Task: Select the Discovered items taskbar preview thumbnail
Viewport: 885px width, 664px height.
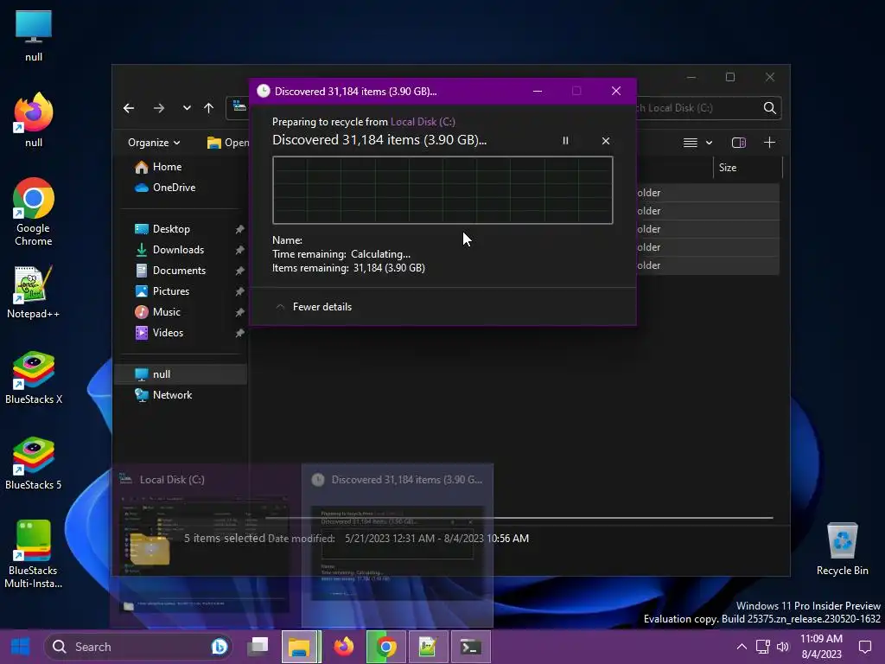Action: [x=398, y=545]
